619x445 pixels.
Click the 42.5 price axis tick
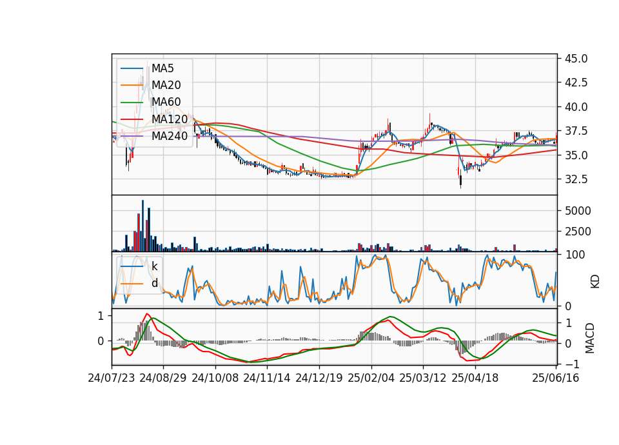(x=576, y=83)
